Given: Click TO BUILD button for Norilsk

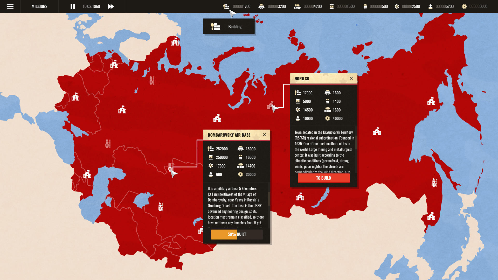Looking at the screenshot, I should pyautogui.click(x=323, y=178).
